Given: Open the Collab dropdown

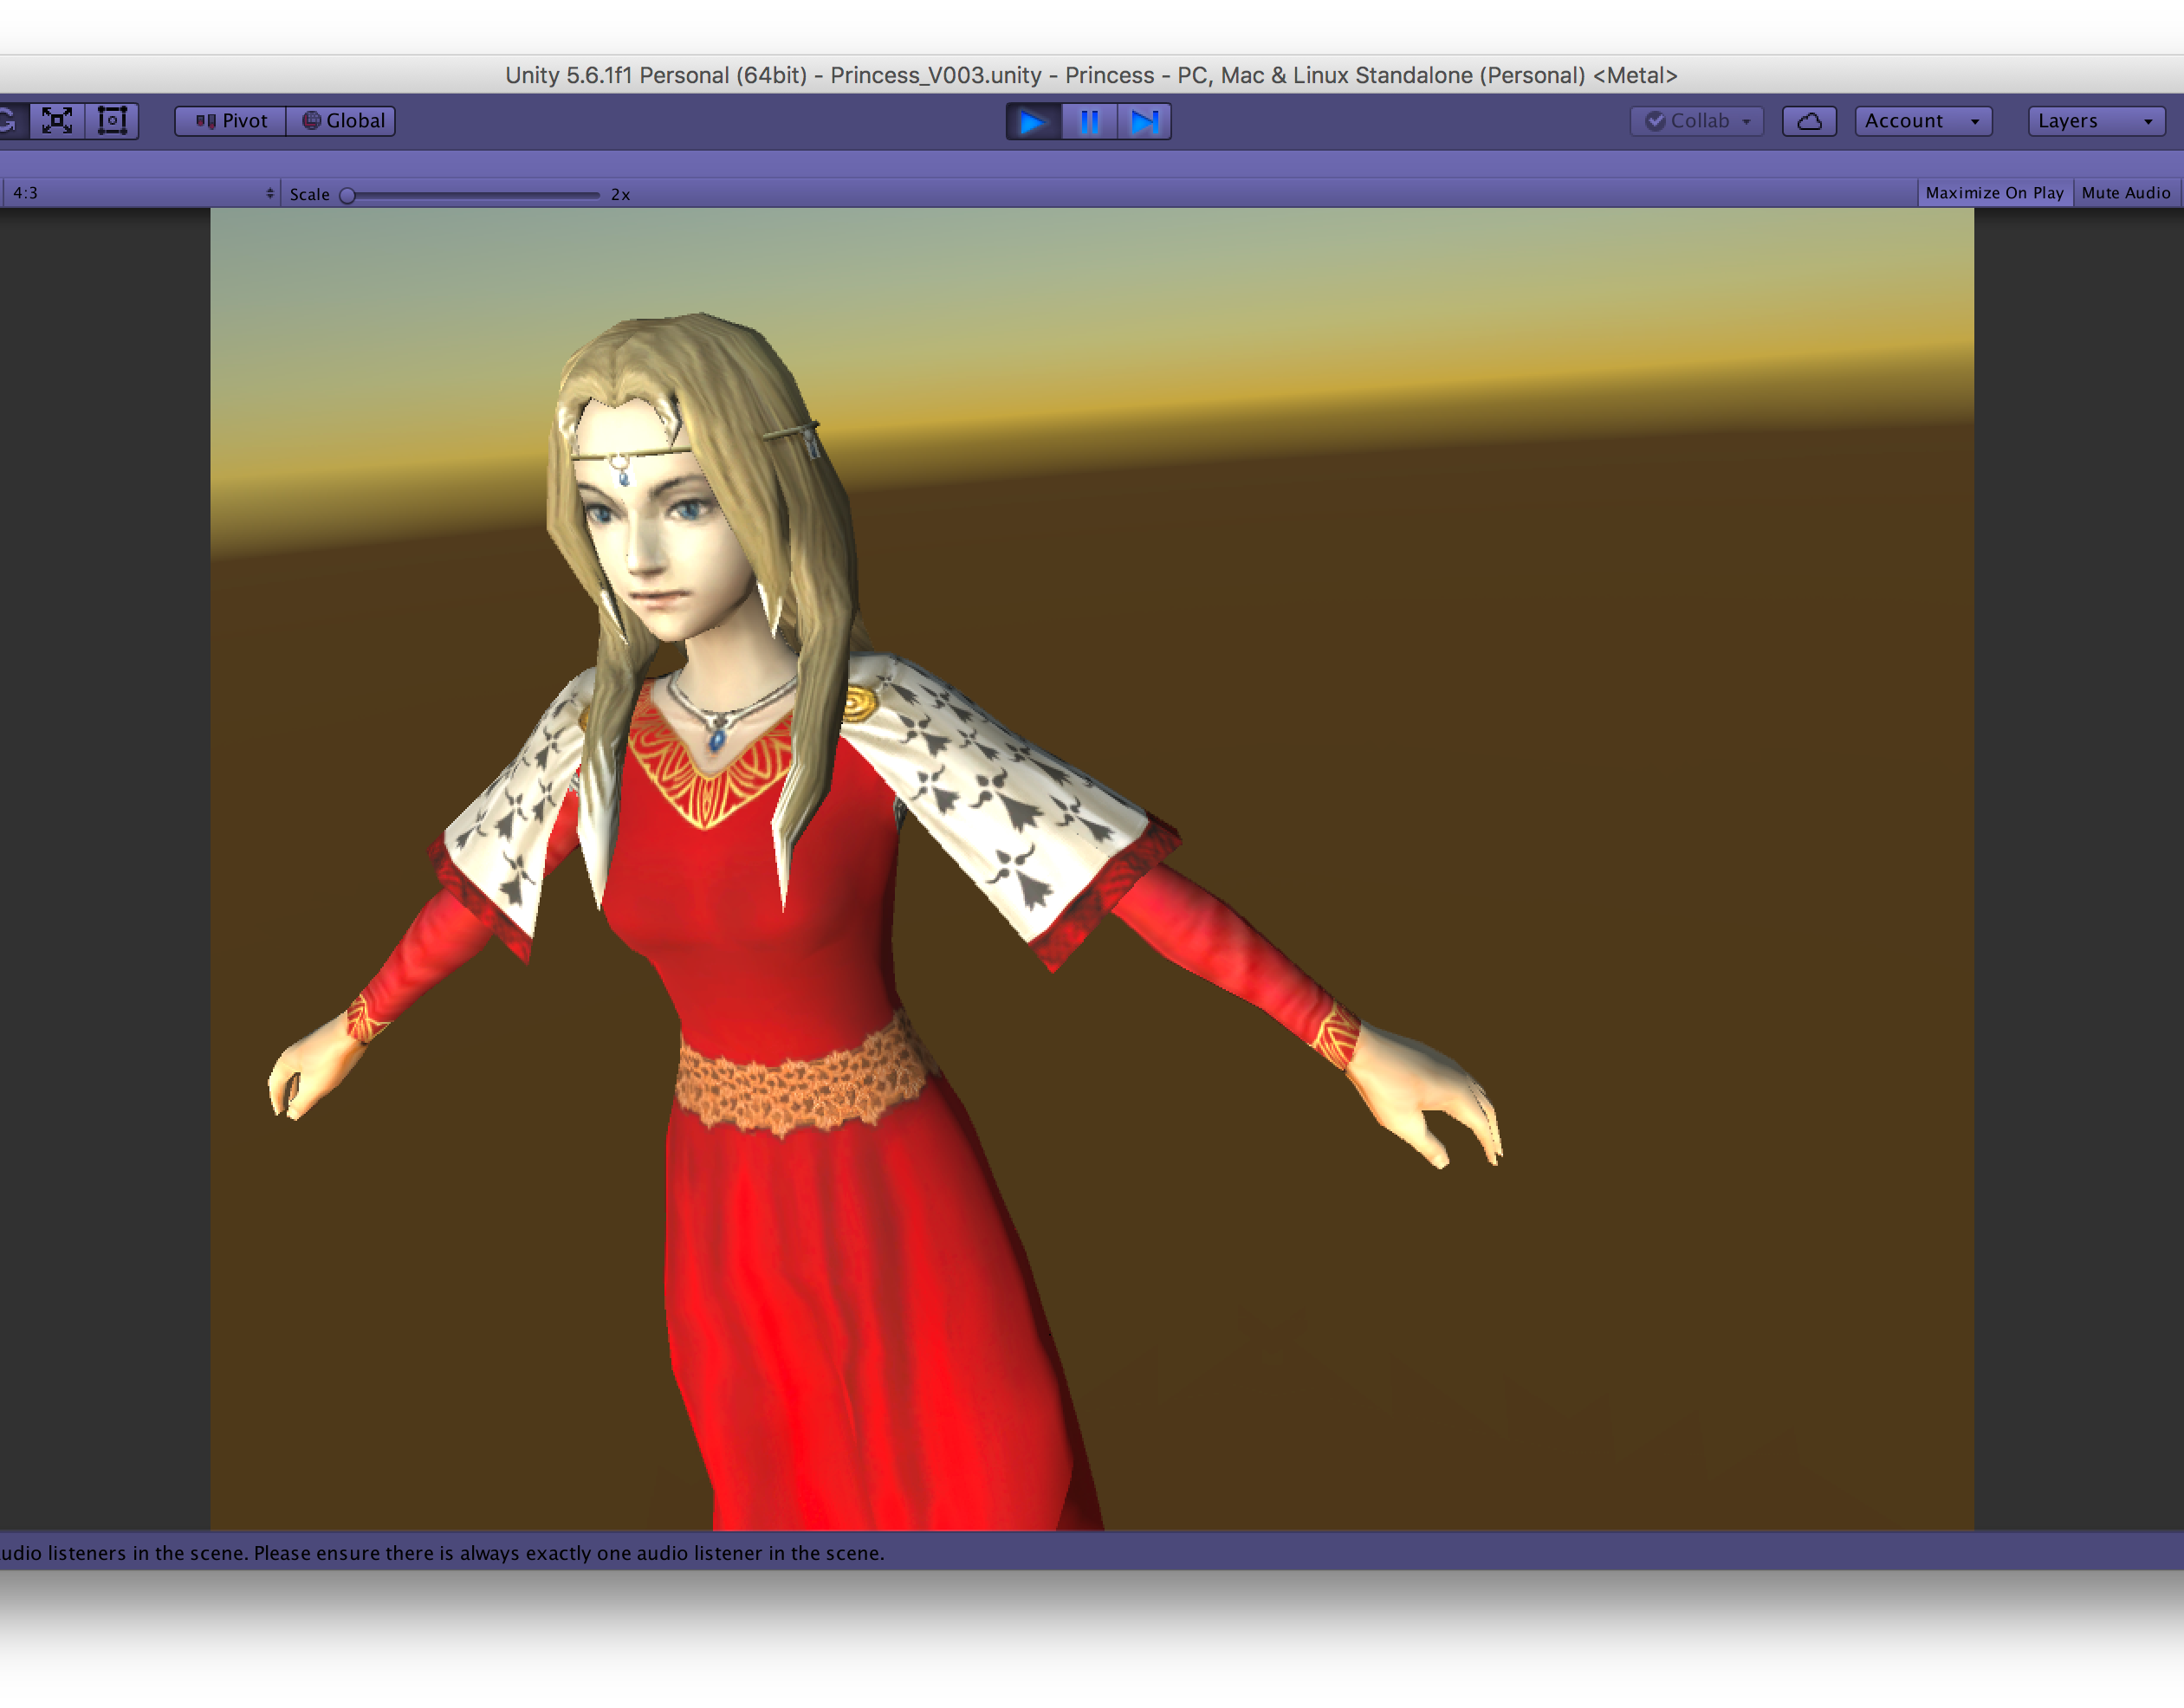Looking at the screenshot, I should [x=1697, y=121].
